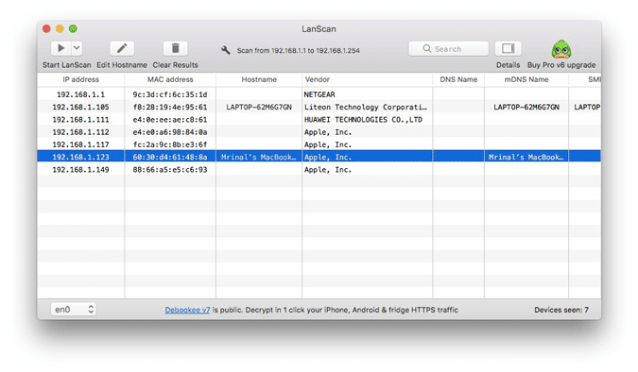Open the scan options dropdown arrow
This screenshot has height=372, width=638.
click(77, 48)
